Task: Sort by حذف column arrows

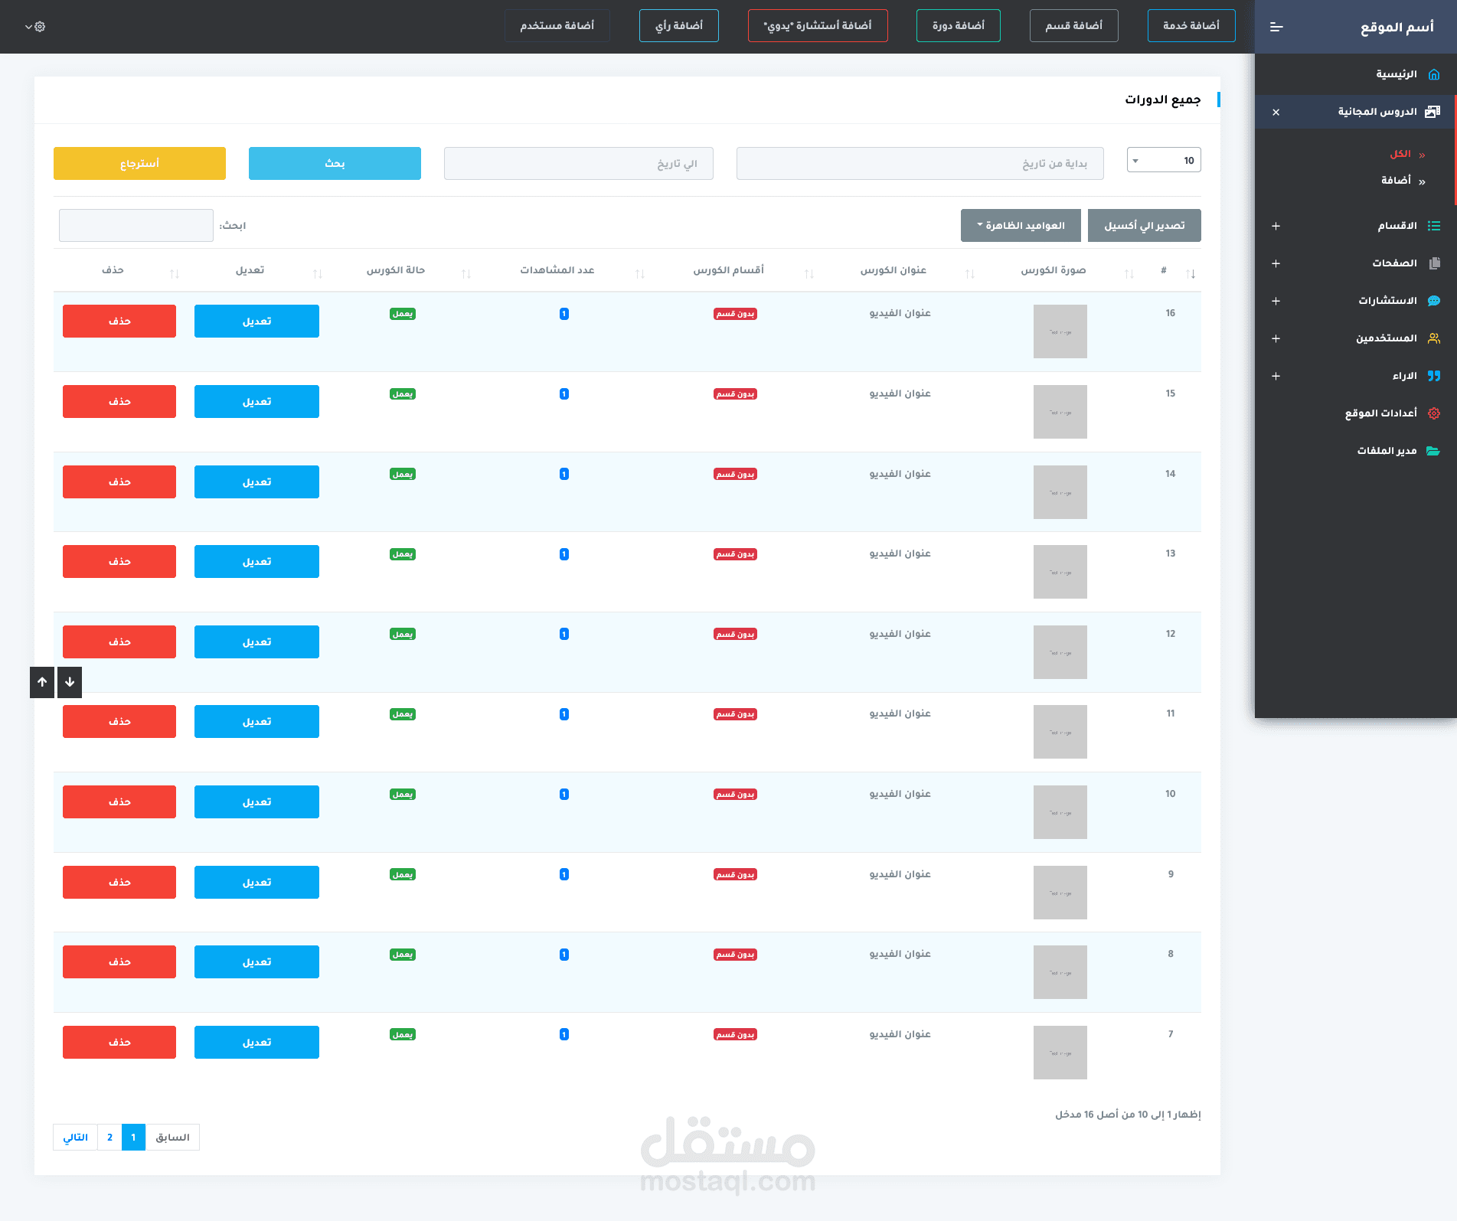Action: (175, 274)
